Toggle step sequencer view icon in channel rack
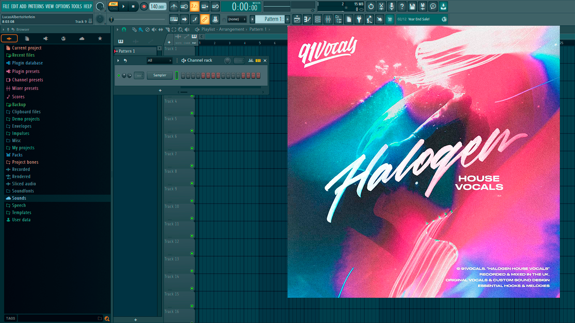The width and height of the screenshot is (575, 323). pyautogui.click(x=258, y=61)
